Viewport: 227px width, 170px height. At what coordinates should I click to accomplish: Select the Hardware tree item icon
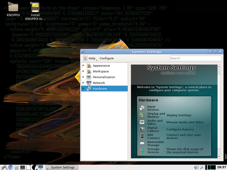[x=89, y=88]
